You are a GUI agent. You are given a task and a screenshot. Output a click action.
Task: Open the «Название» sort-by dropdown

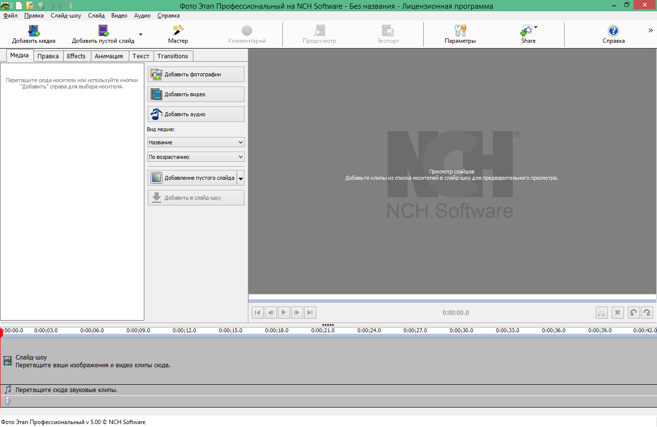pyautogui.click(x=196, y=142)
